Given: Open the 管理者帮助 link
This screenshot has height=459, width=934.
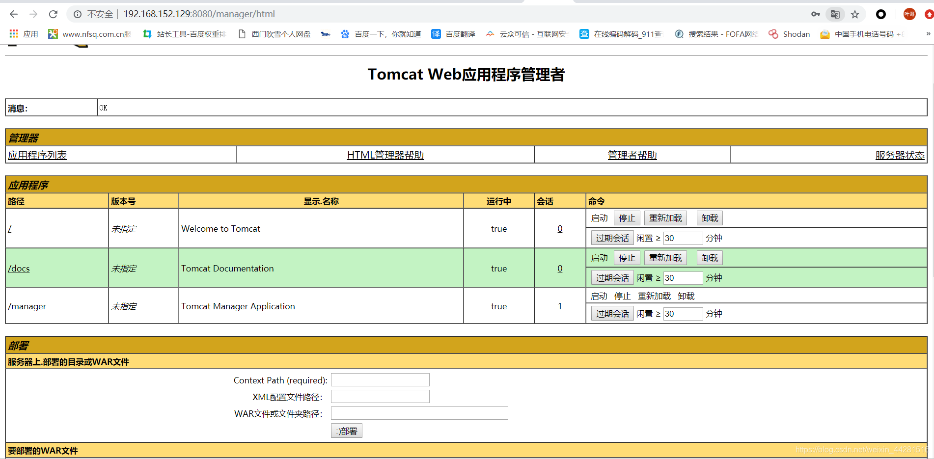Looking at the screenshot, I should [632, 155].
